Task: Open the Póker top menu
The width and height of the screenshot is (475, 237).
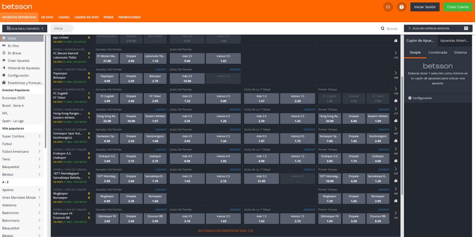Action: (109, 18)
